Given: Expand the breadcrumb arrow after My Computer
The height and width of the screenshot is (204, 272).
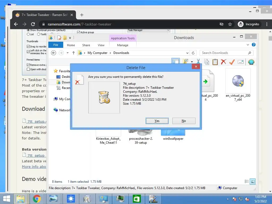Looking at the screenshot, I should 110,53.
